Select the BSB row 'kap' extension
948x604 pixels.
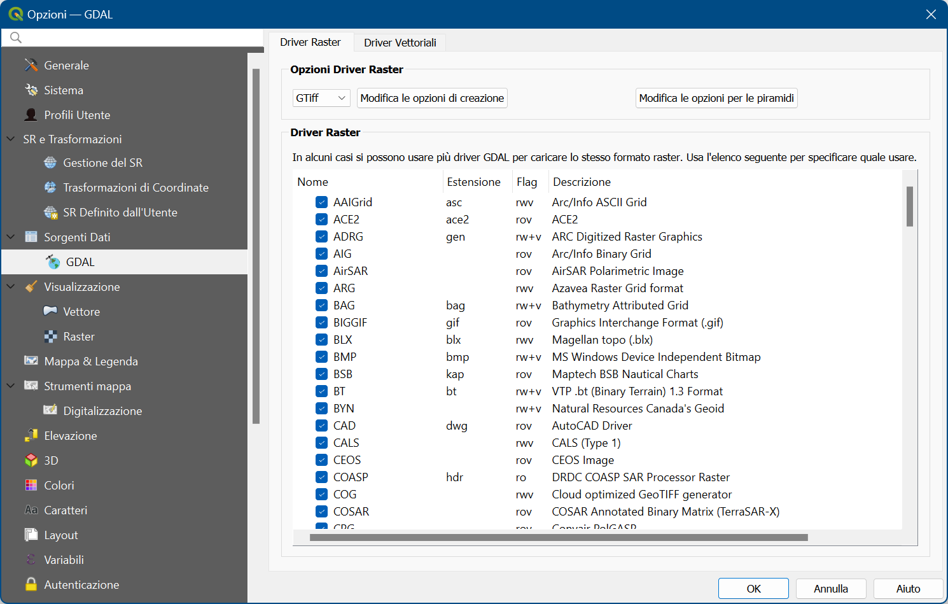pos(455,374)
